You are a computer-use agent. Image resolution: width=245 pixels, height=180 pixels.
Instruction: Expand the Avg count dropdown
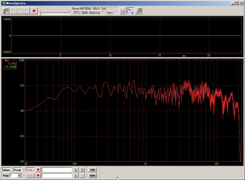[x=19, y=175]
